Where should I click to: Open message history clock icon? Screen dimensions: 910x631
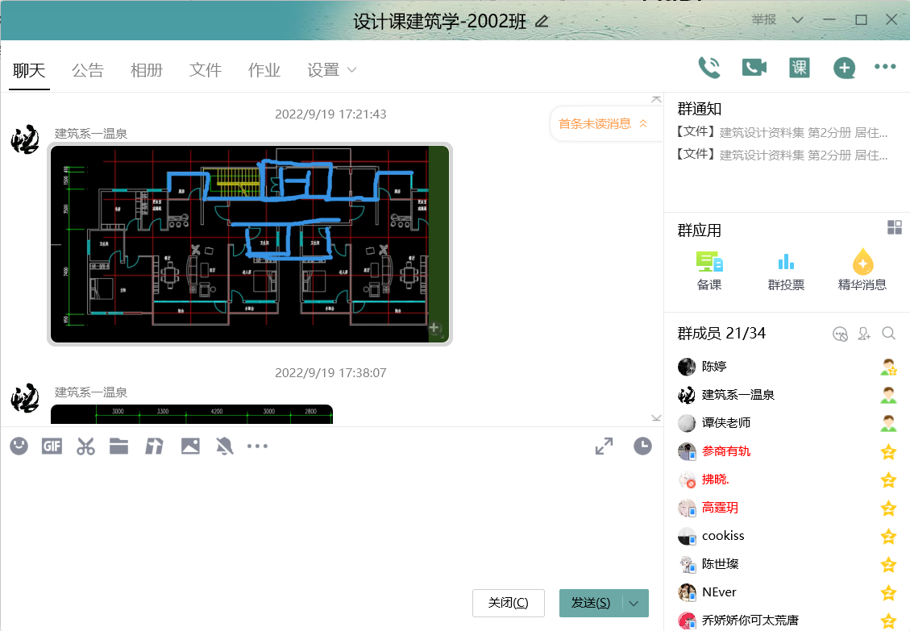click(x=642, y=446)
